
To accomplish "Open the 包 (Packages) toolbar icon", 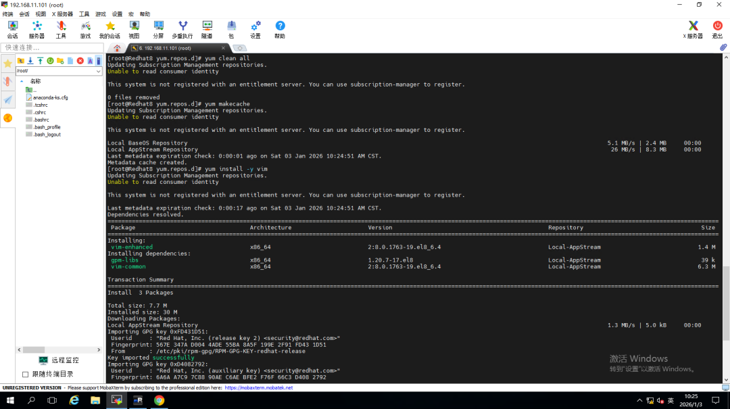I will pos(231,29).
